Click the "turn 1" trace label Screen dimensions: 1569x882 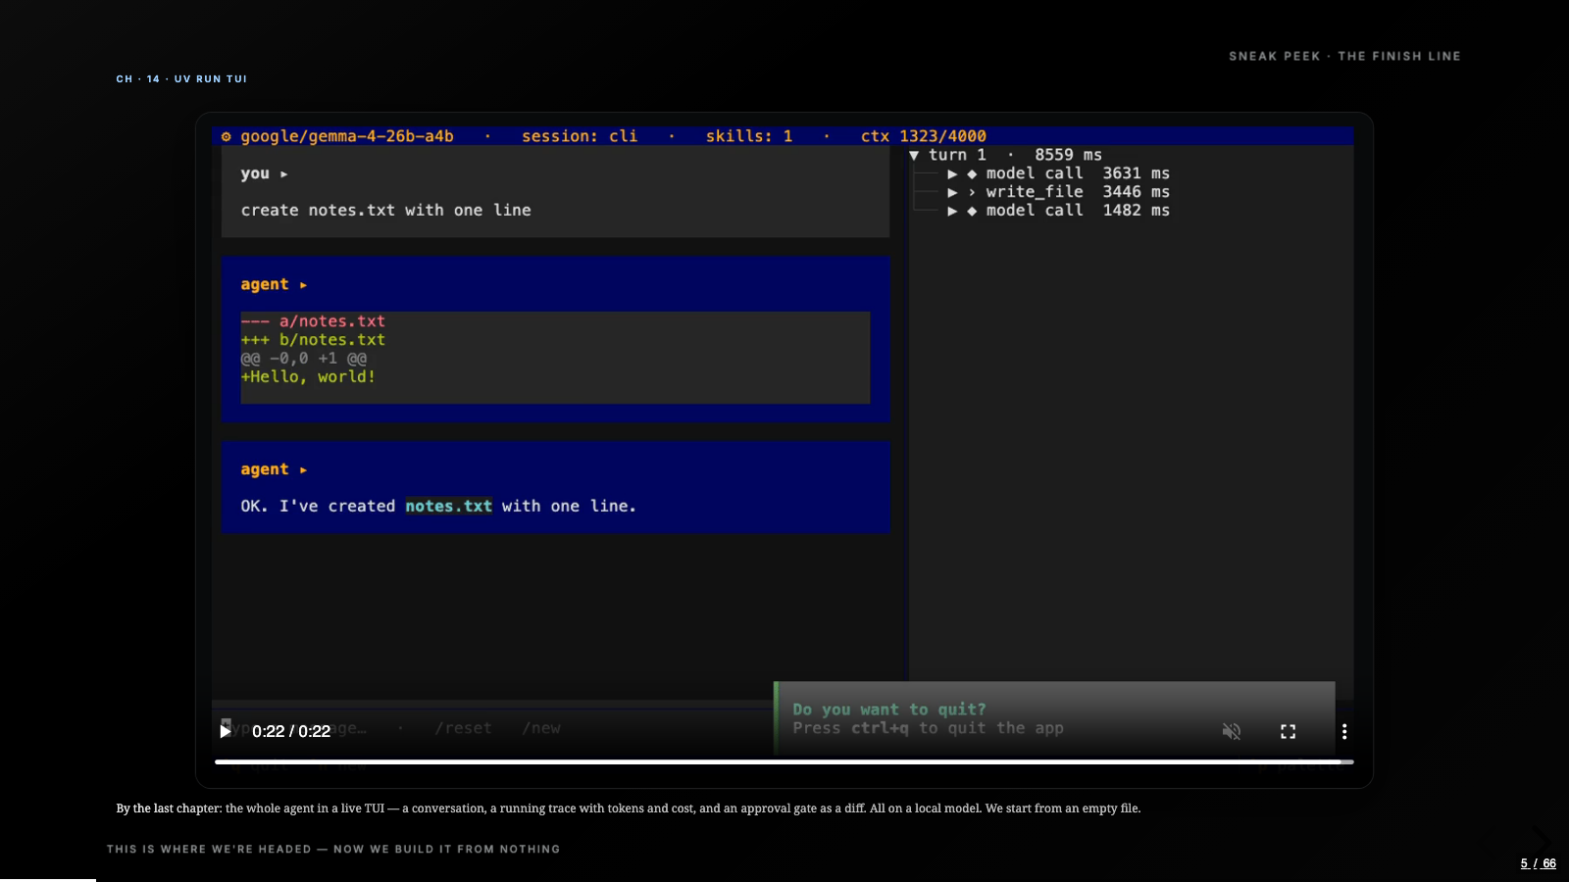click(957, 155)
